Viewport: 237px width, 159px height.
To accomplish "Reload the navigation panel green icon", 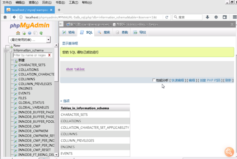I will coord(41,33).
